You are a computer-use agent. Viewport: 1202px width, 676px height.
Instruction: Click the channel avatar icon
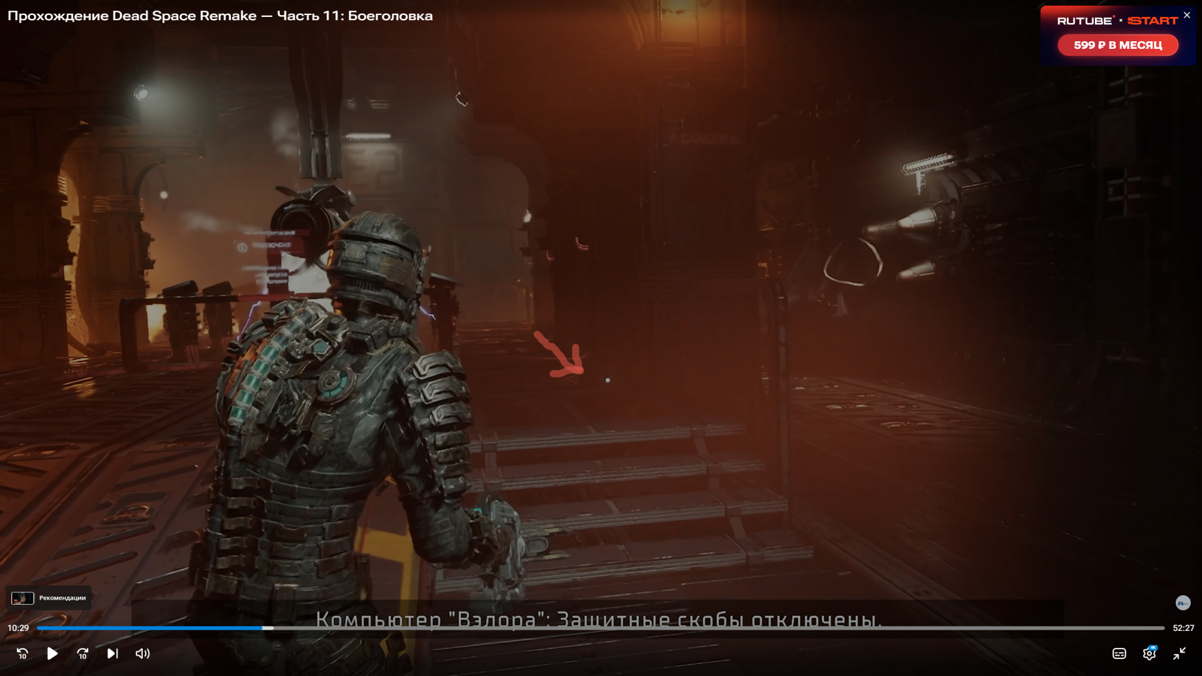tap(1183, 603)
